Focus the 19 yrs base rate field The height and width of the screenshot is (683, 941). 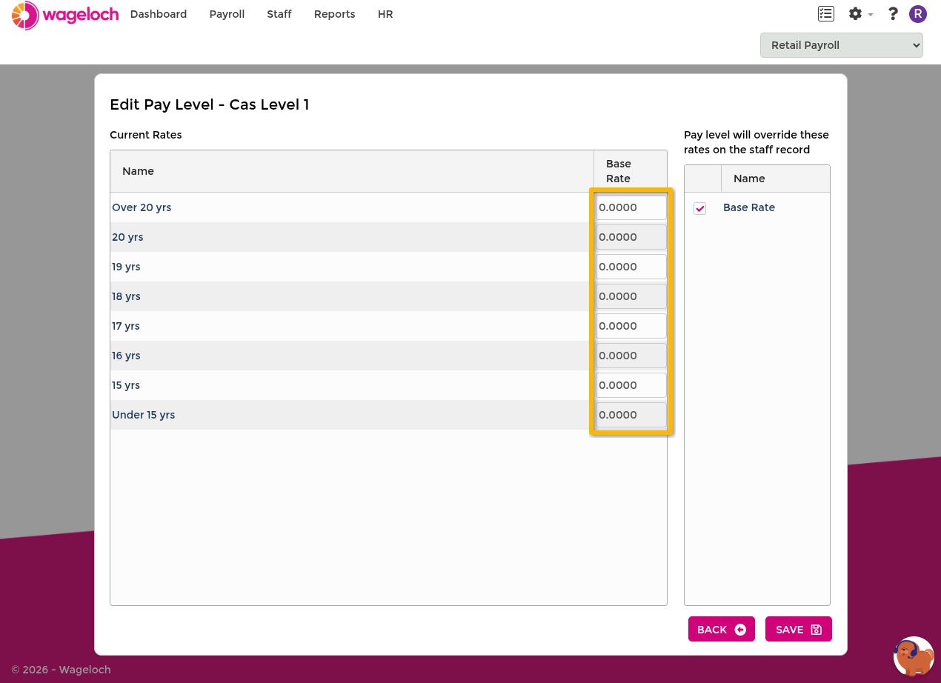(631, 267)
